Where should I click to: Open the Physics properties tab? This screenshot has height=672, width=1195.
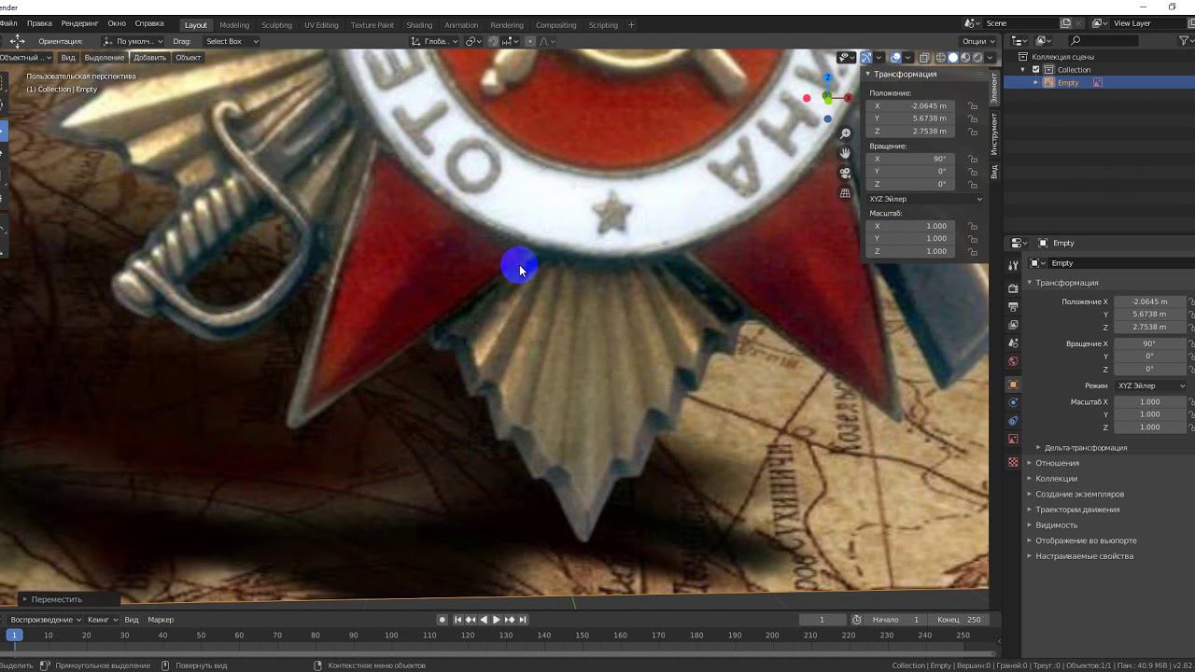coord(1013,402)
